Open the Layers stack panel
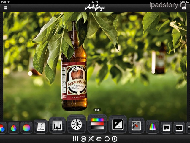The height and width of the screenshot is (143, 190). coord(99,139)
